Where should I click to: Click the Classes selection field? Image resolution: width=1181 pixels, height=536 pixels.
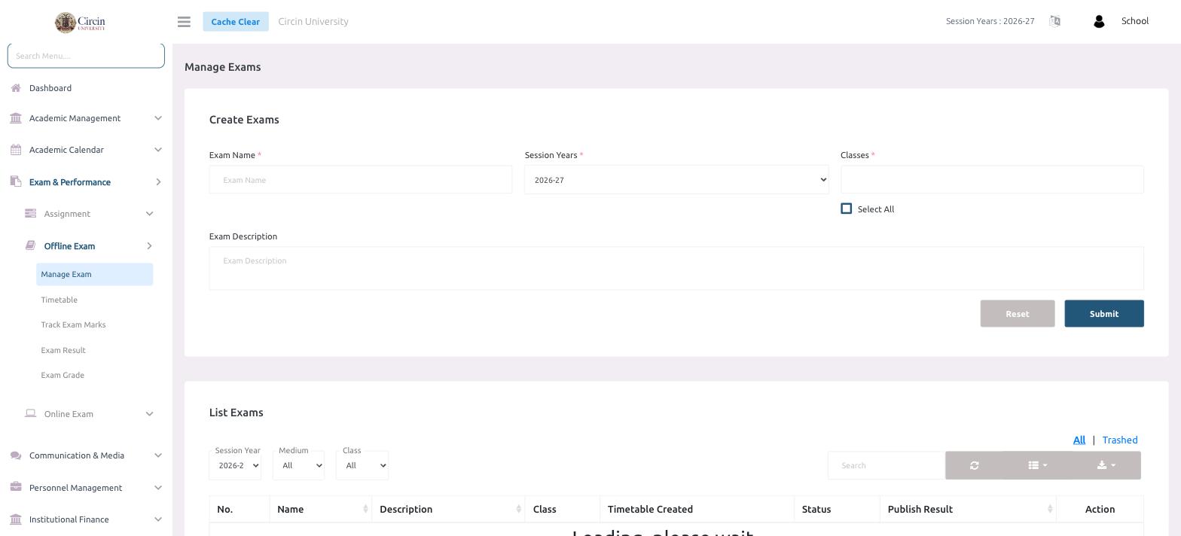coord(992,179)
